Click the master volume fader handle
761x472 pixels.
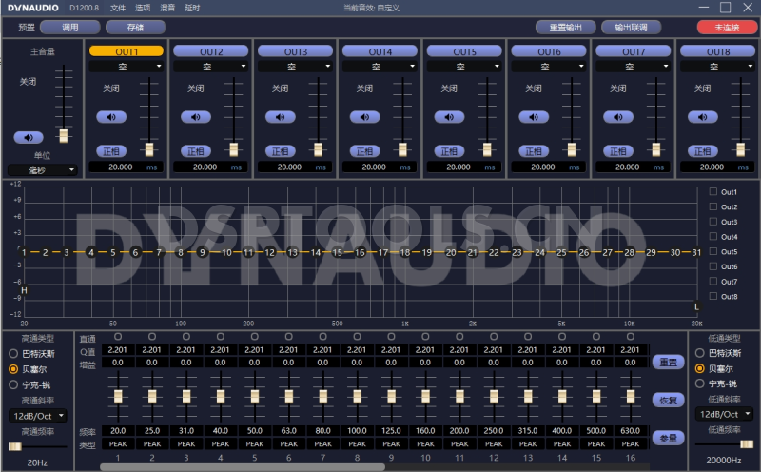[x=64, y=135]
